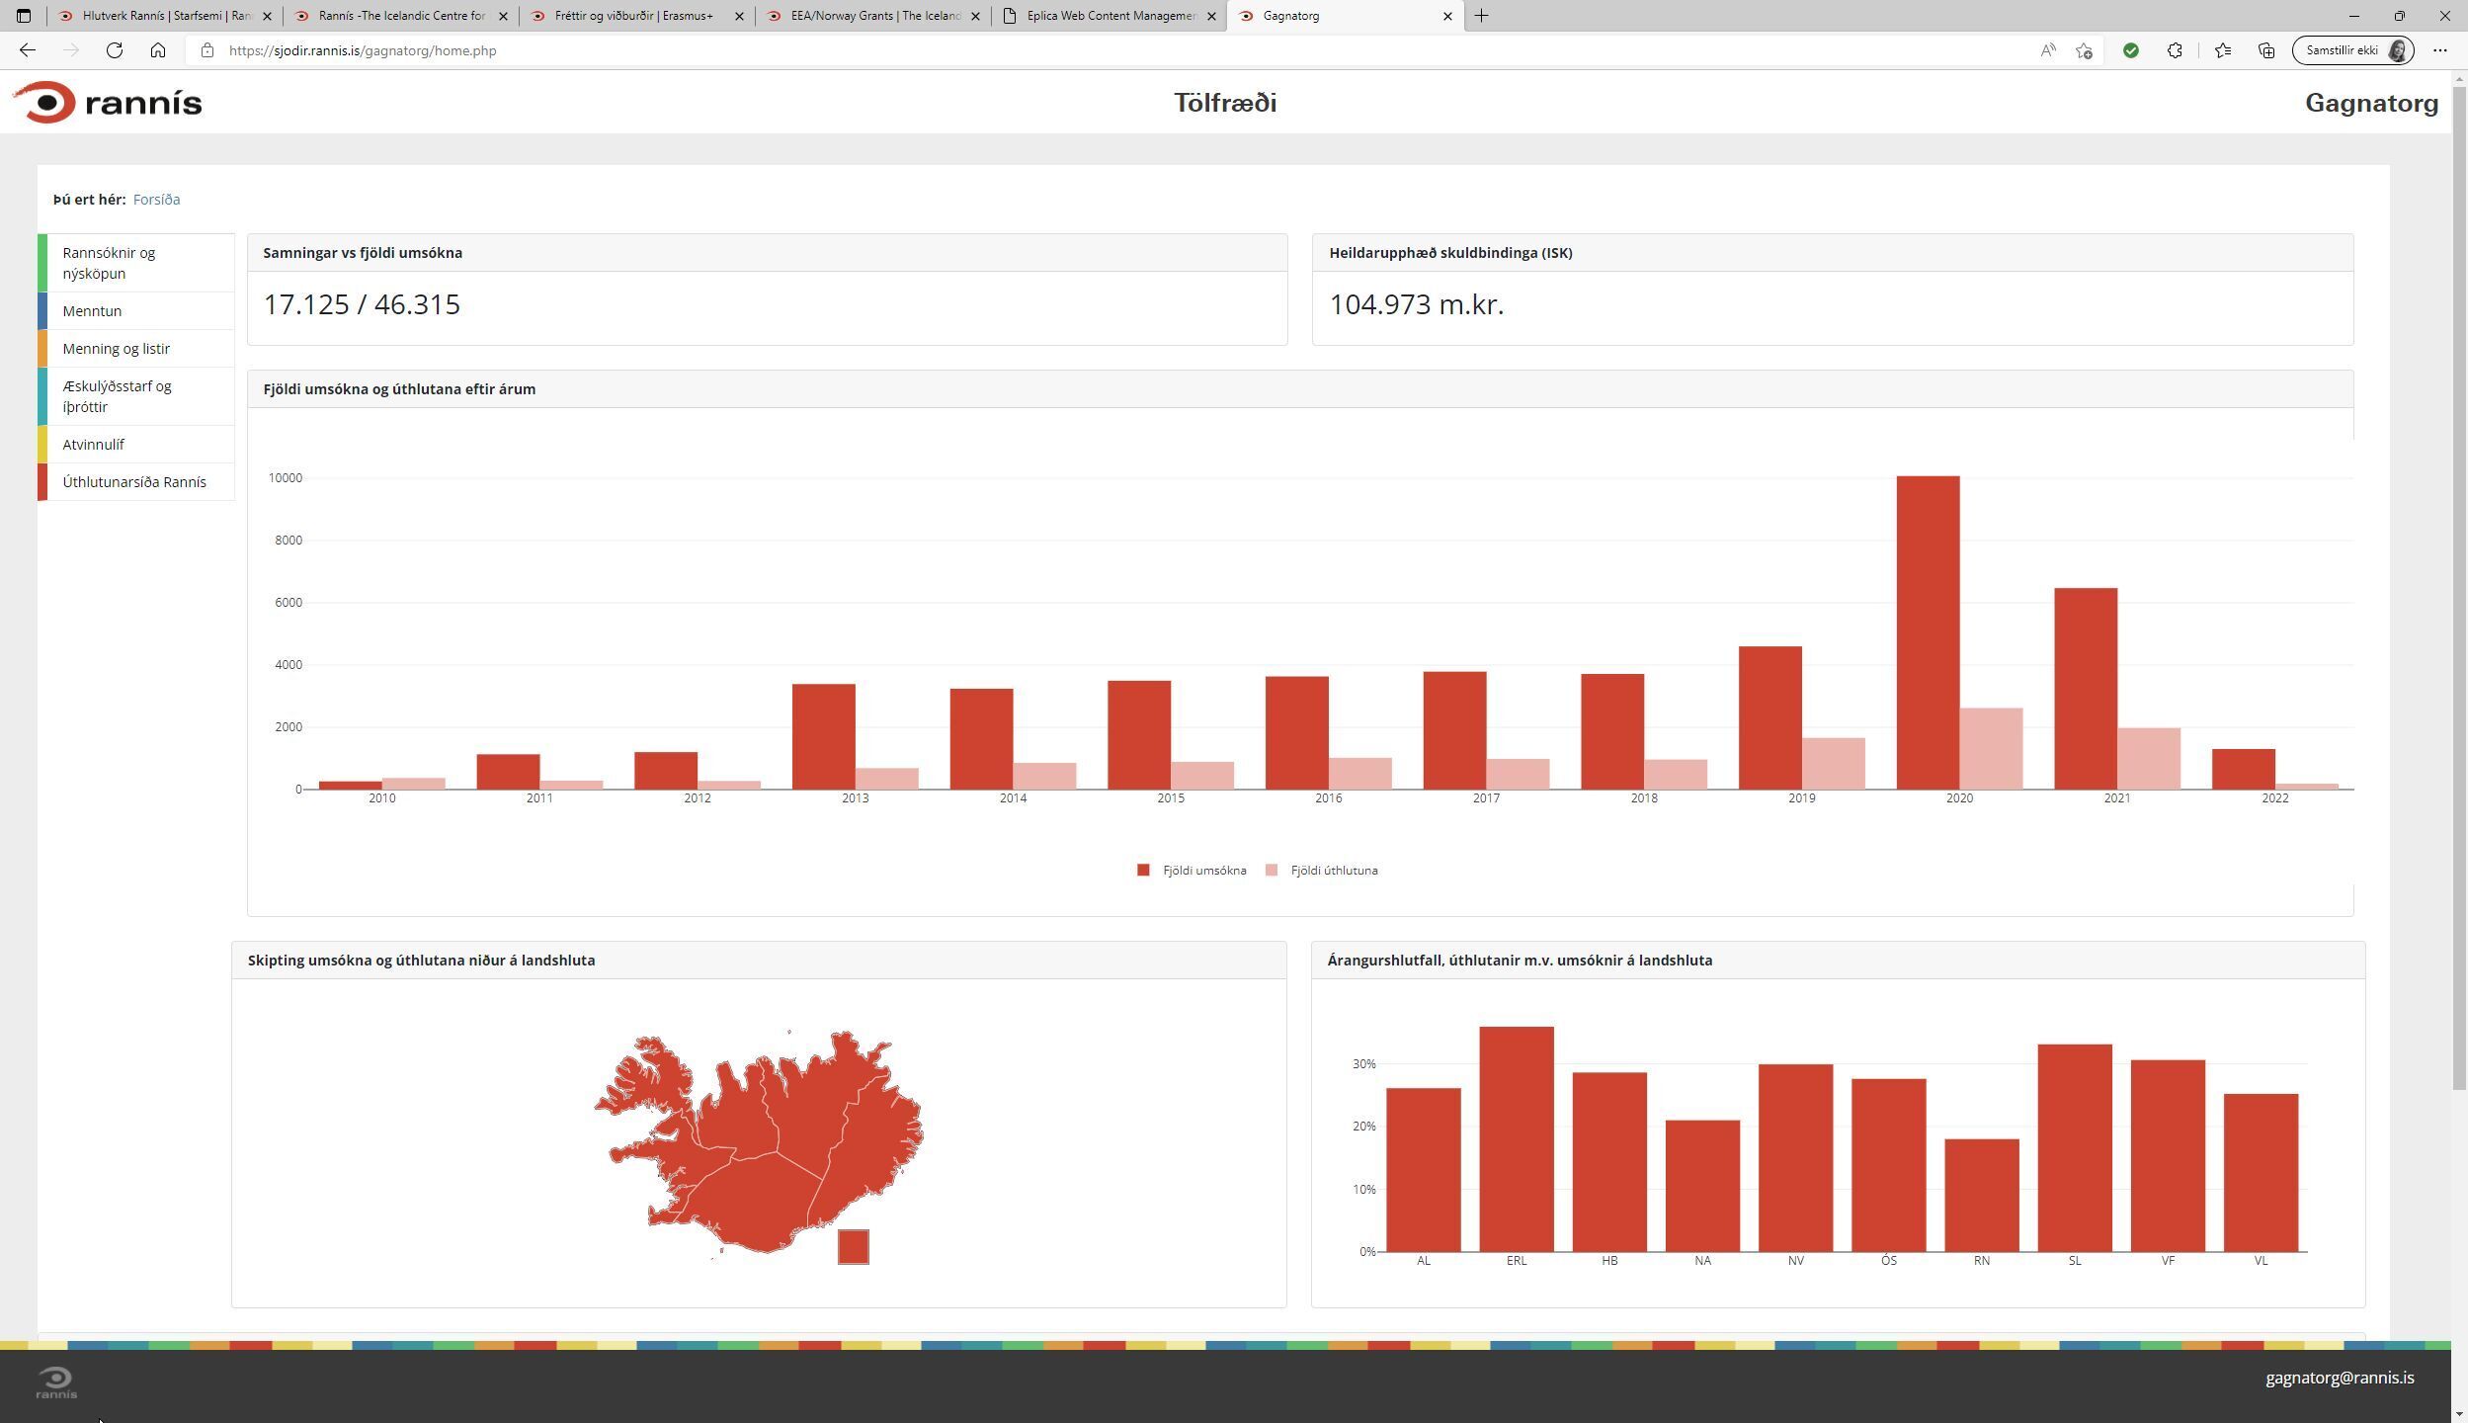Open the browser settings ellipsis menu

[2439, 50]
